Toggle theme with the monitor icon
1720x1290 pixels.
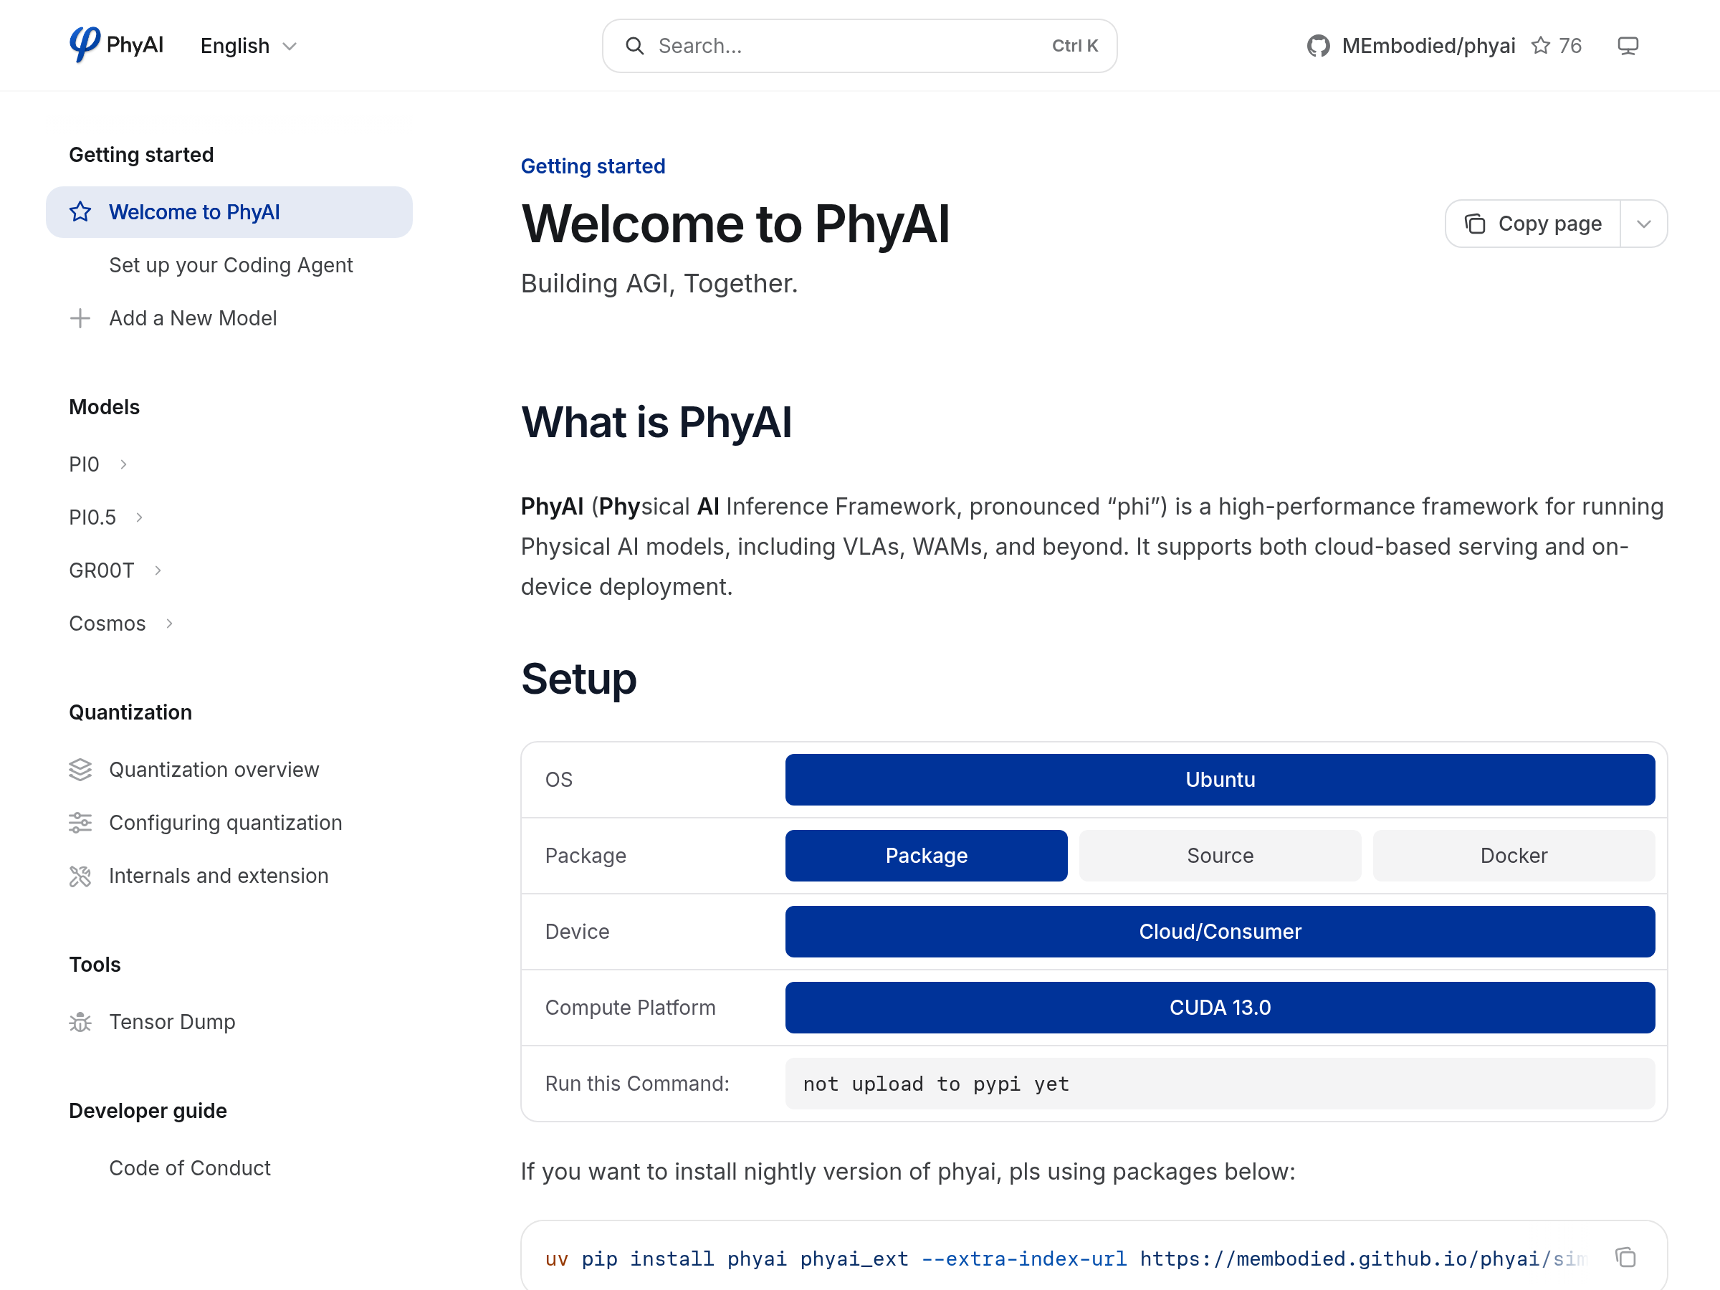click(1628, 46)
